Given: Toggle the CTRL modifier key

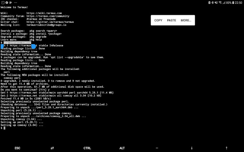Looking at the screenshot, I should [x=87, y=148].
